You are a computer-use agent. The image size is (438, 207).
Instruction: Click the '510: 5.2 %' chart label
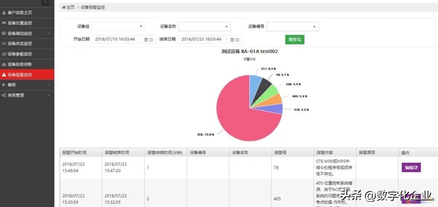pyautogui.click(x=301, y=110)
